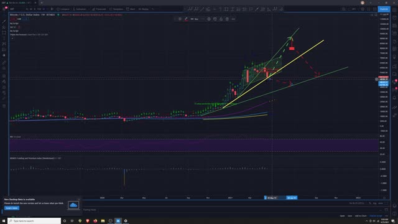Open a new tab with plus button
The height and width of the screenshot is (224, 398).
[x=42, y=2]
